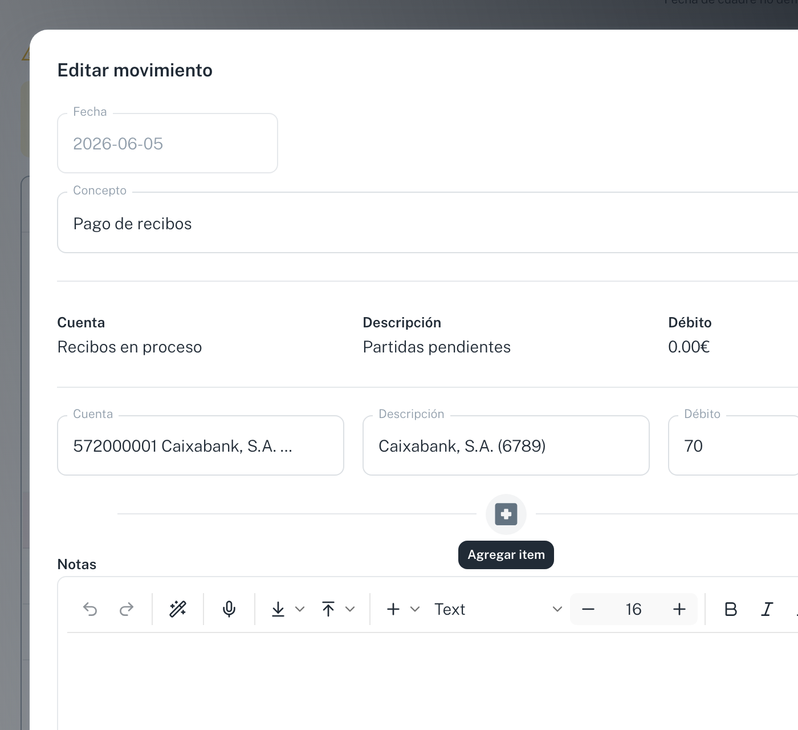Click Descripción field Caixabank, S.A. (6789)
This screenshot has height=730, width=798.
click(x=506, y=445)
